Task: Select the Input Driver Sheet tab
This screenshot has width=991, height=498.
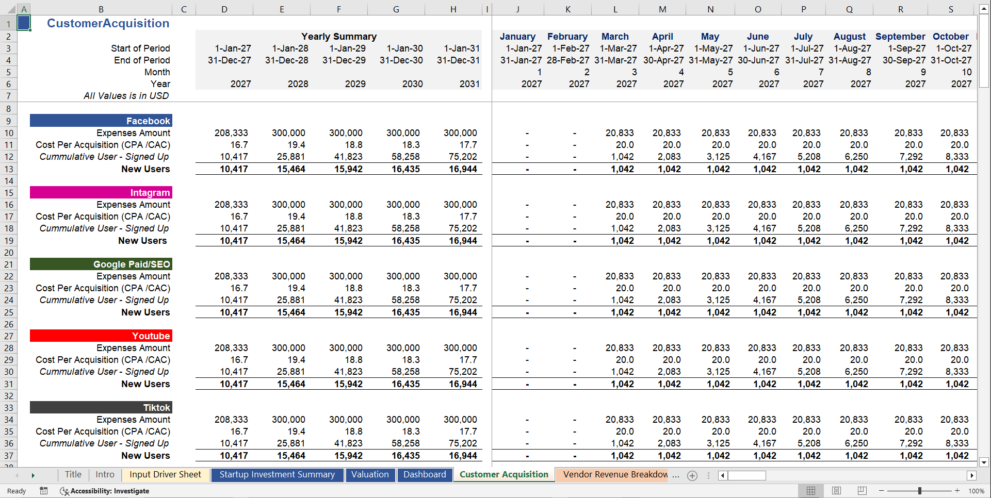Action: [x=165, y=474]
